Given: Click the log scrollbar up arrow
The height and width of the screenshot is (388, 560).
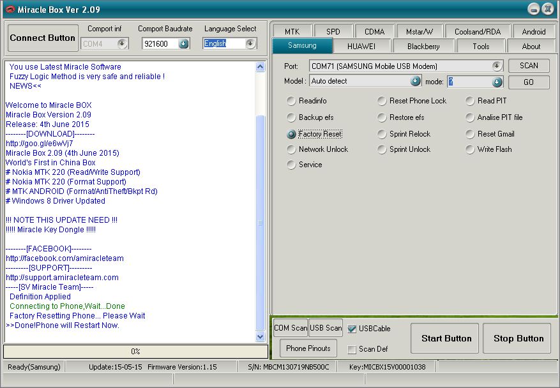Looking at the screenshot, I should tap(261, 67).
